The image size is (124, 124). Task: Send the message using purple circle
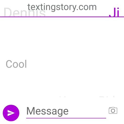point(11,113)
